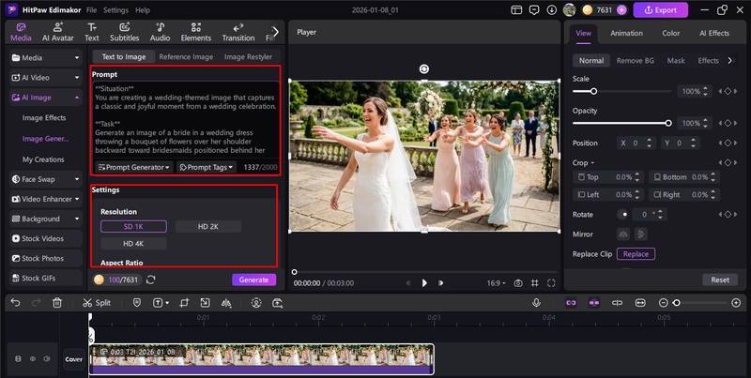
Task: Click the microphone voiceover icon
Action: (536, 303)
